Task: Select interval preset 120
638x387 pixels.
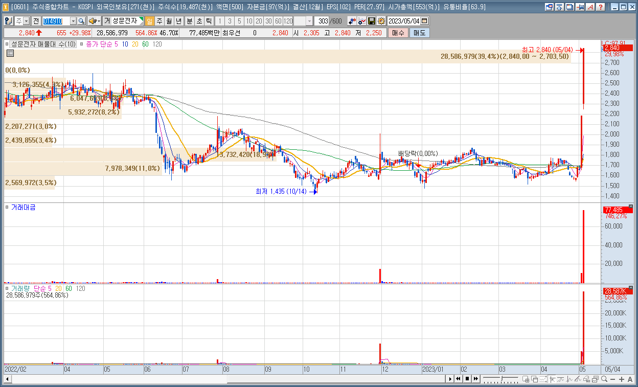Action: point(288,21)
